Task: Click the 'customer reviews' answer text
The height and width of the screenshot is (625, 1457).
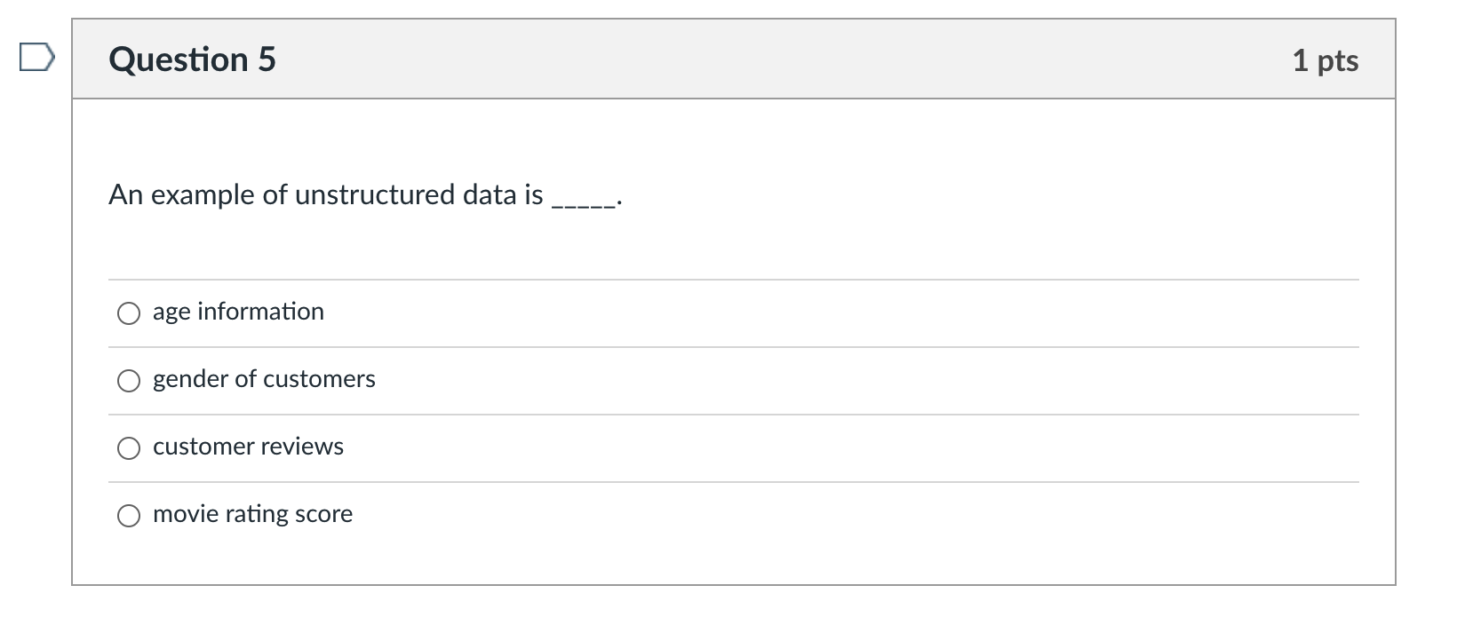Action: [x=248, y=447]
